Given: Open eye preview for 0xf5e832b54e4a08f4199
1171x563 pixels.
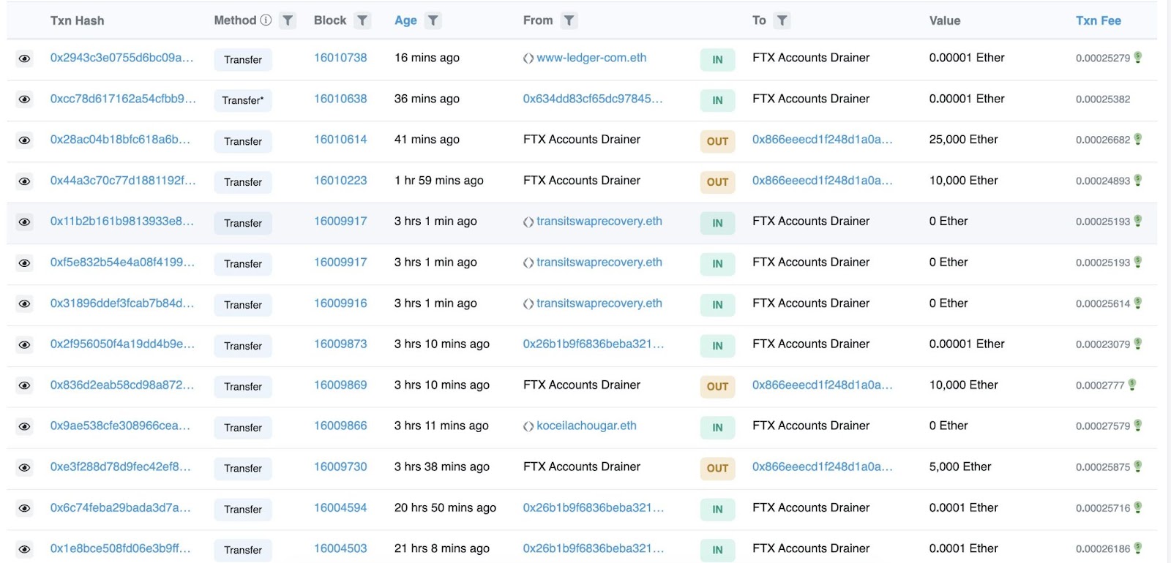Looking at the screenshot, I should (x=24, y=263).
